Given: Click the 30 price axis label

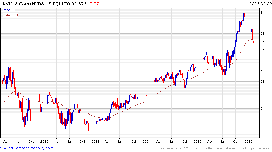Looking at the screenshot, I should (262, 26).
